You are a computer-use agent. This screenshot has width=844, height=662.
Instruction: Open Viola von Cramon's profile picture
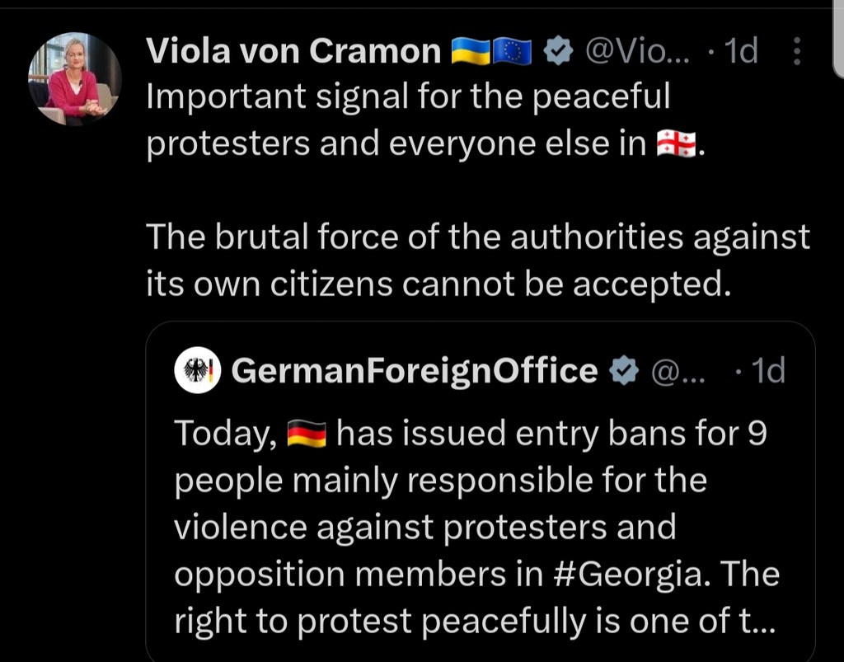[x=75, y=80]
